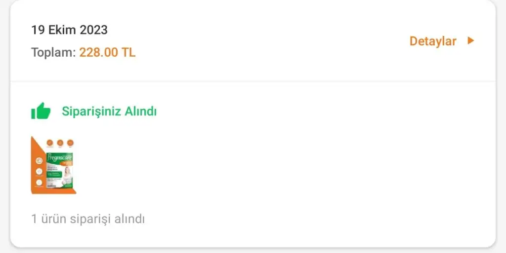Click middle white badge on orange side strip
Screen dimensions: 506x253
pyautogui.click(x=39, y=171)
